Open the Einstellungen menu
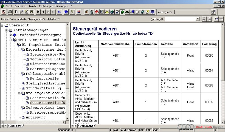Screen dimensions: 225x132 click(x=46, y=6)
